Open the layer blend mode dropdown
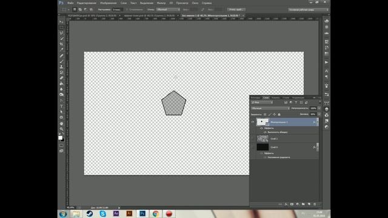Viewport: 388px width, 218px height. tap(270, 108)
